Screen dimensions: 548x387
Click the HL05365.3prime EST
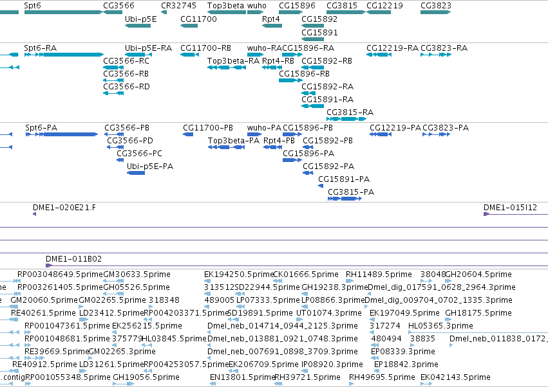478,332
